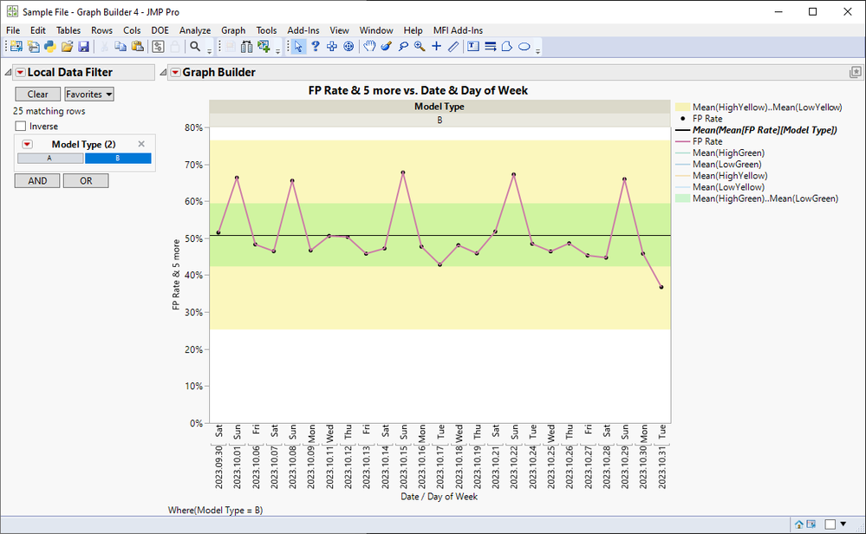
Task: Select the Brush tool
Action: point(386,47)
